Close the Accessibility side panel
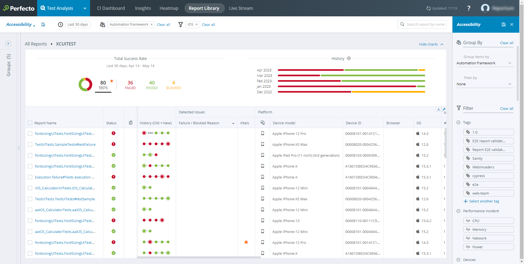 (512, 25)
